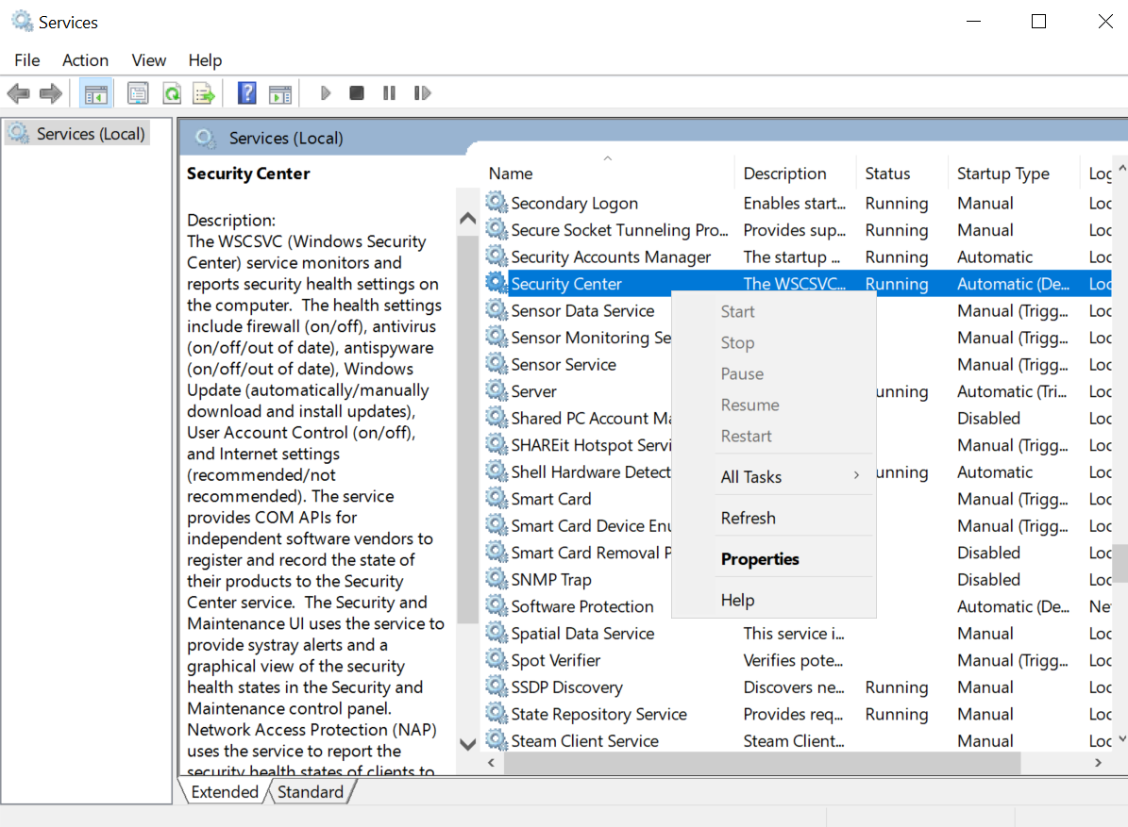Click the services list horizontal scrollbar thumb
The height and width of the screenshot is (827, 1128).
coord(762,763)
